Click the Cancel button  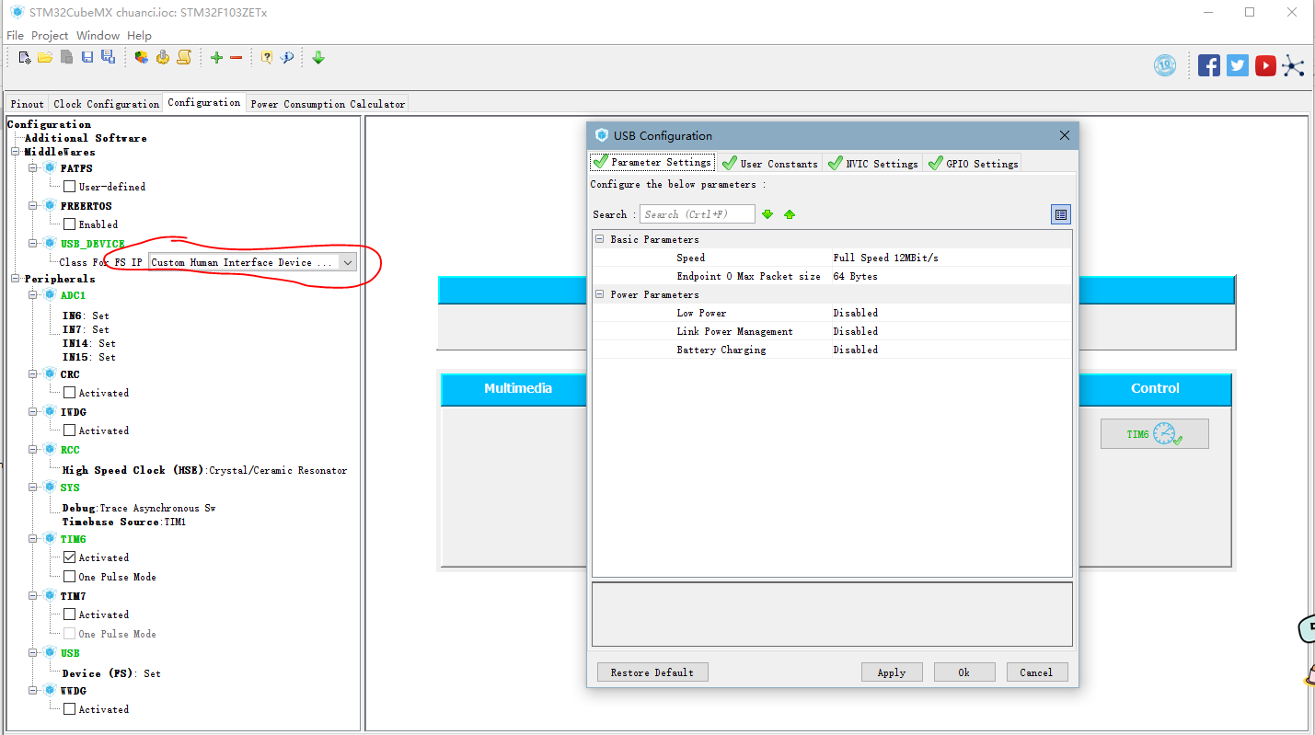pos(1036,672)
